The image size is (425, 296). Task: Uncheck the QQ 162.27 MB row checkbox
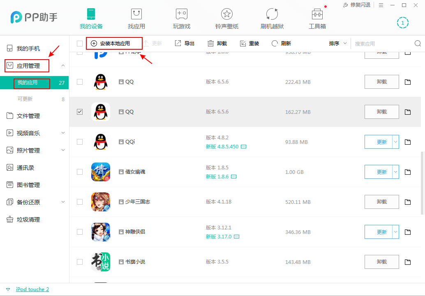click(80, 112)
